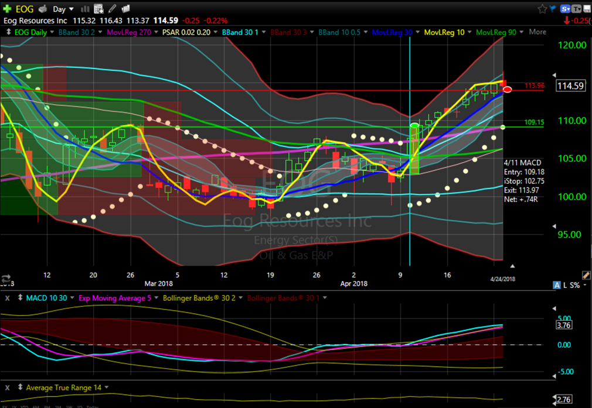Toggle the A arithmetic scale button
Viewport: 592px width, 408px height.
pos(557,285)
